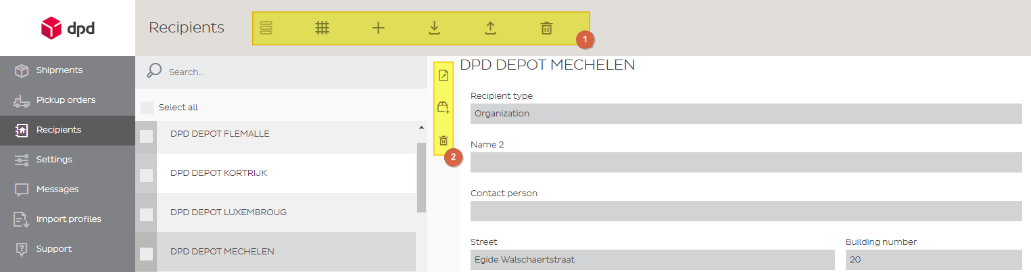
Task: Click the Contact person field
Action: pyautogui.click(x=746, y=211)
